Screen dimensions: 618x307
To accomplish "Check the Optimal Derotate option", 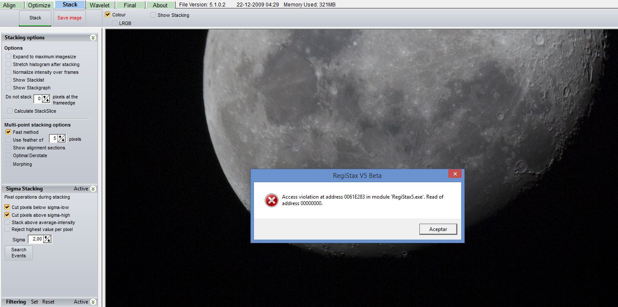I will coord(9,155).
